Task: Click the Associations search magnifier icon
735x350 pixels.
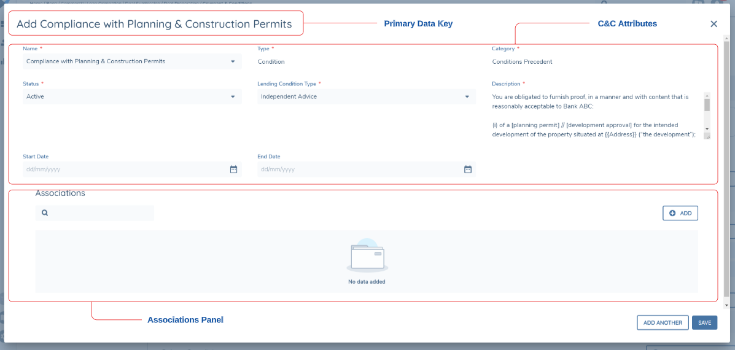Action: click(x=45, y=213)
